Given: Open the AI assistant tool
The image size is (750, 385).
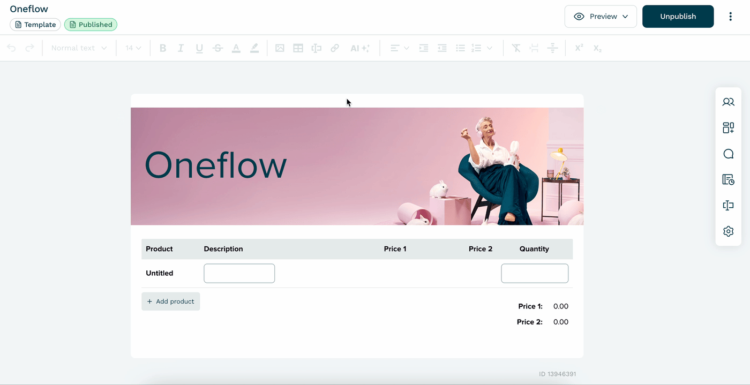Looking at the screenshot, I should point(360,48).
